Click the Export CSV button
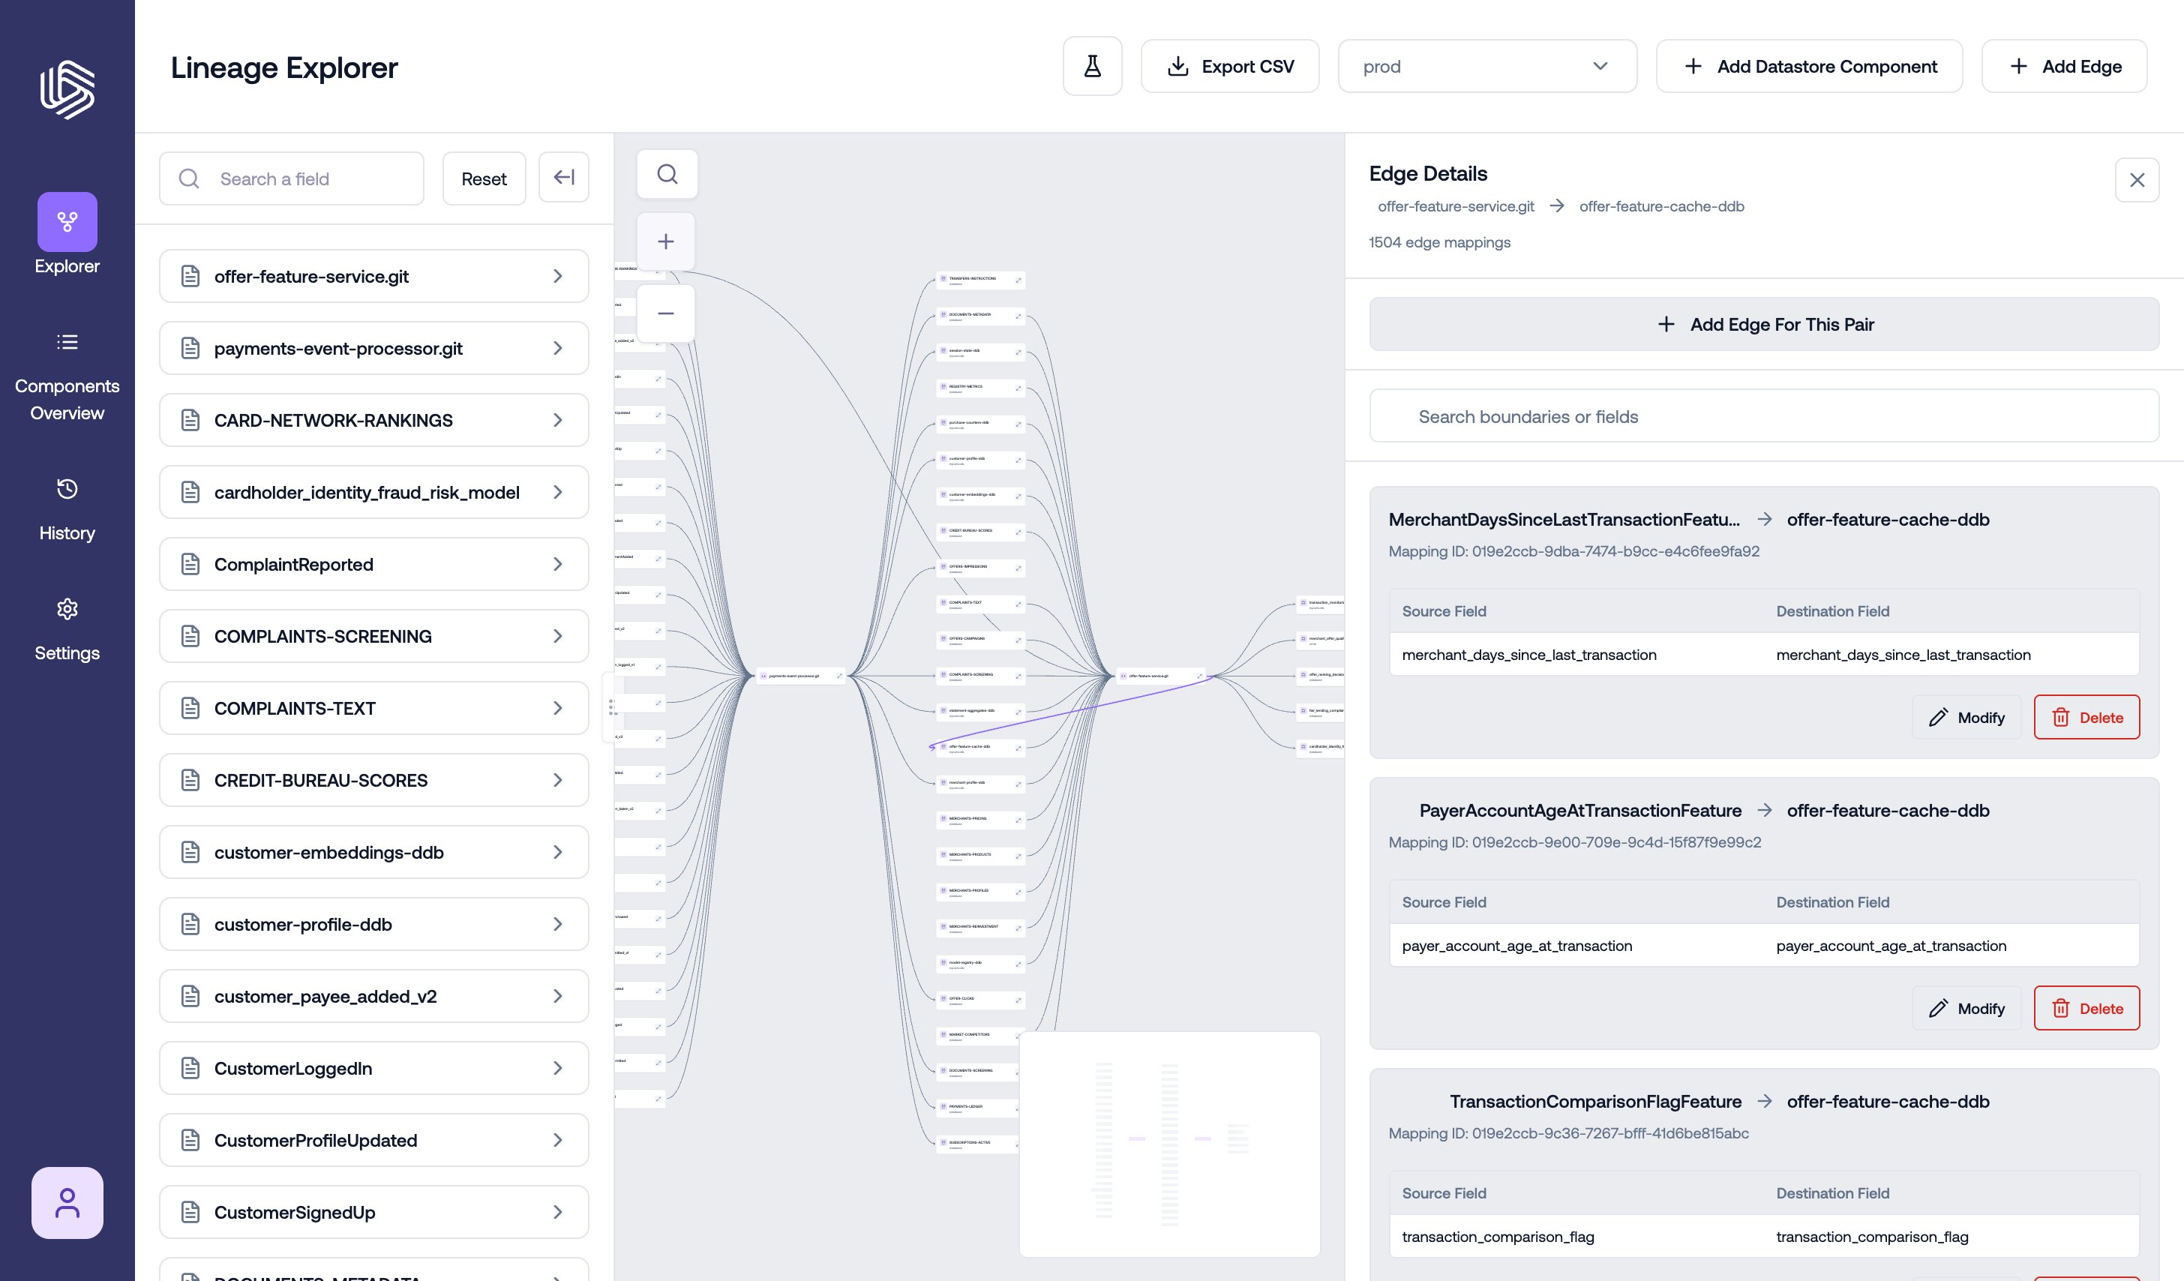The height and width of the screenshot is (1281, 2184). (x=1229, y=66)
